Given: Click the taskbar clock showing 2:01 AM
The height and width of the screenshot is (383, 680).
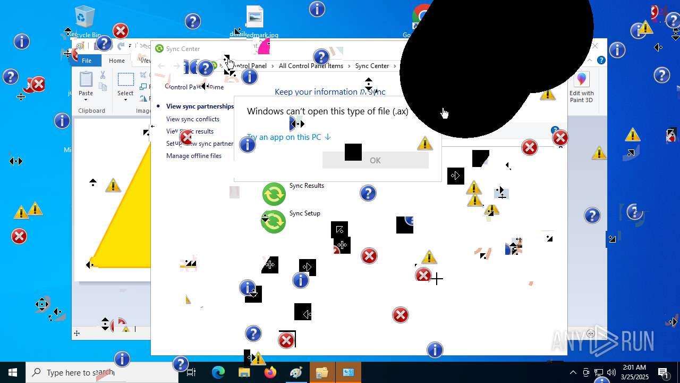Looking at the screenshot, I should tap(635, 372).
